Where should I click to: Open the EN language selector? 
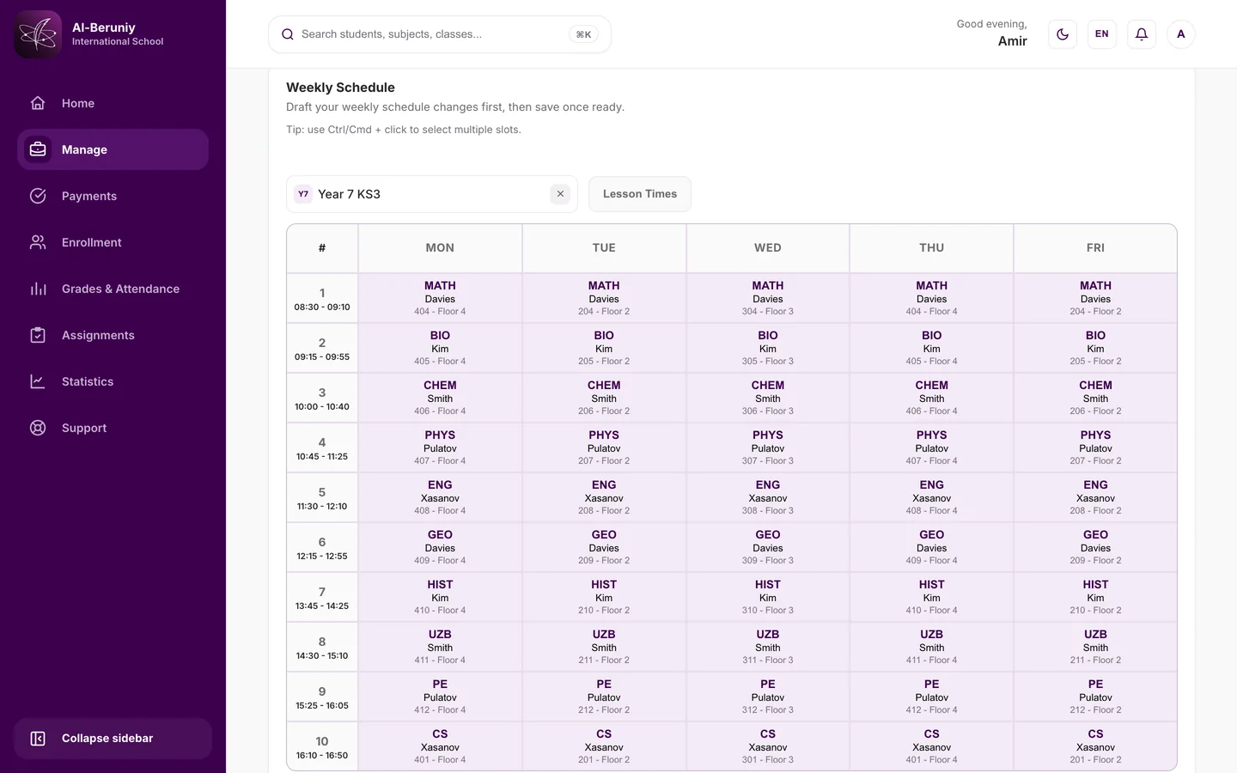tap(1102, 34)
